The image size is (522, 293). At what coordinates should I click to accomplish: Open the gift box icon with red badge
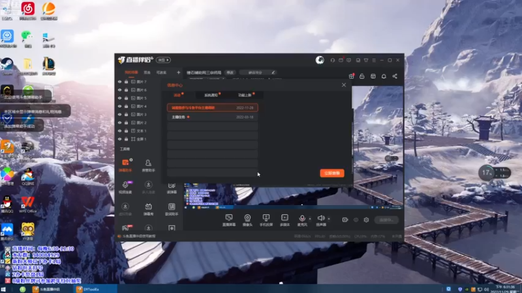coord(352,76)
